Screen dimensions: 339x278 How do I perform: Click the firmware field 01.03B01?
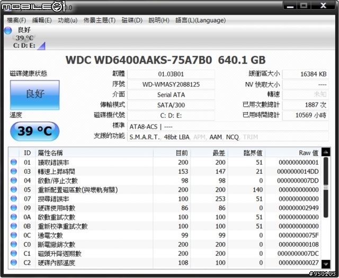[x=171, y=74]
